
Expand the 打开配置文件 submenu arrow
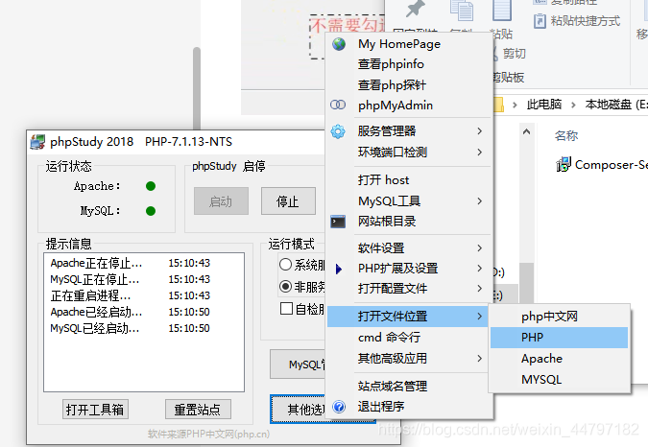(479, 288)
